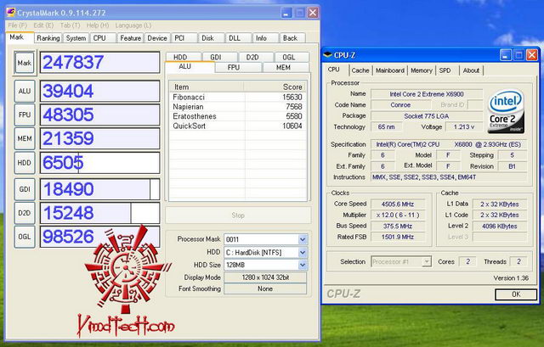This screenshot has height=347, width=544.
Task: Run the GDI benchmark button
Action: tap(25, 189)
